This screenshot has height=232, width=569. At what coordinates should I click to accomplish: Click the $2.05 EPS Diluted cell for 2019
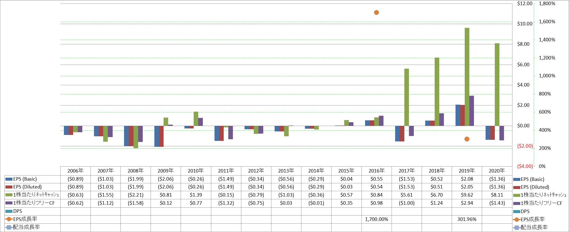tap(467, 187)
